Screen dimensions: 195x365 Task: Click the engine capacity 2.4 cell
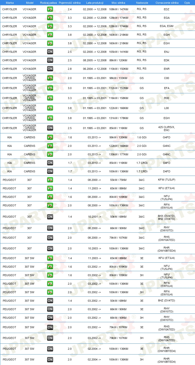(x=70, y=9)
